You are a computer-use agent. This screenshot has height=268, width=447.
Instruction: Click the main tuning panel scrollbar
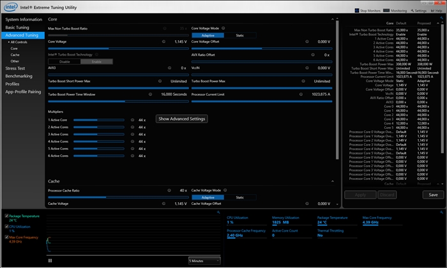pyautogui.click(x=337, y=90)
